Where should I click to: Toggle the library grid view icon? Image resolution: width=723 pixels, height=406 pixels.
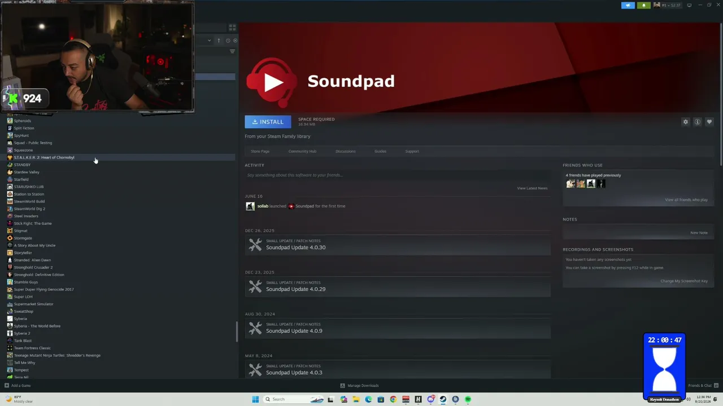pos(232,27)
